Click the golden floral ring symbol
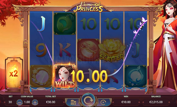This screenshot has width=177, height=107. 41,76
